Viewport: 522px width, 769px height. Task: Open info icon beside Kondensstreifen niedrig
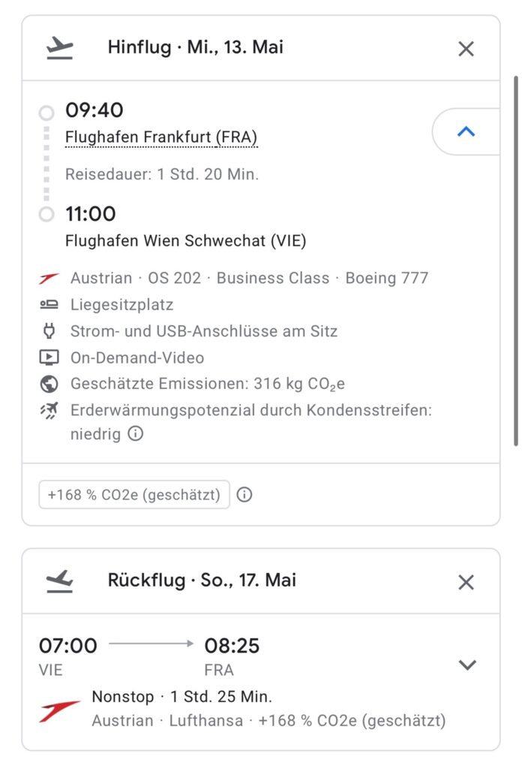pos(136,433)
